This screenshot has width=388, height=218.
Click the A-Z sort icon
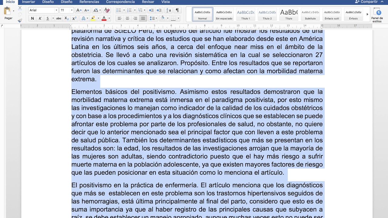tap(169, 10)
